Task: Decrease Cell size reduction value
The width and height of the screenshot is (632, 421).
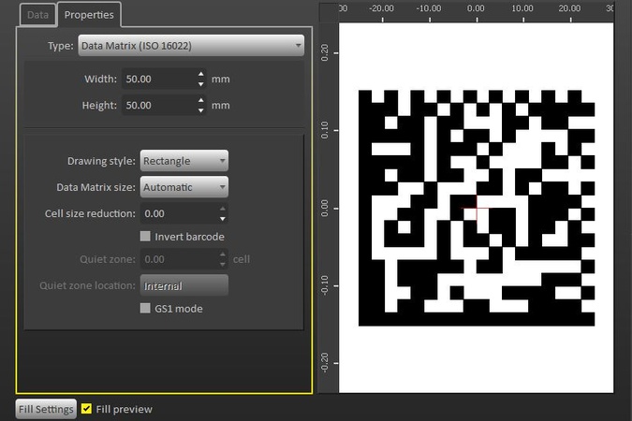Action: click(224, 219)
